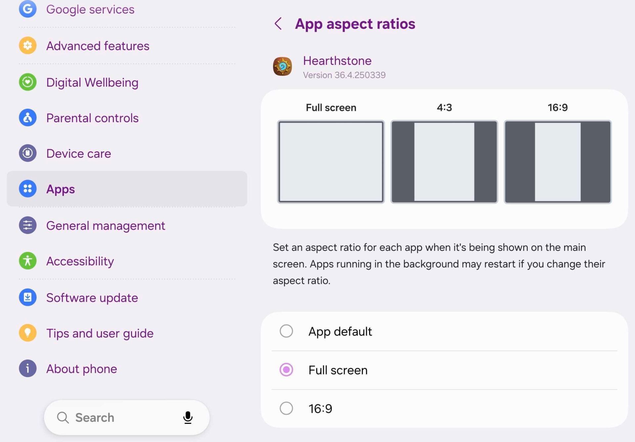Tap the microphone icon in the search bar
Image resolution: width=635 pixels, height=442 pixels.
click(x=188, y=418)
